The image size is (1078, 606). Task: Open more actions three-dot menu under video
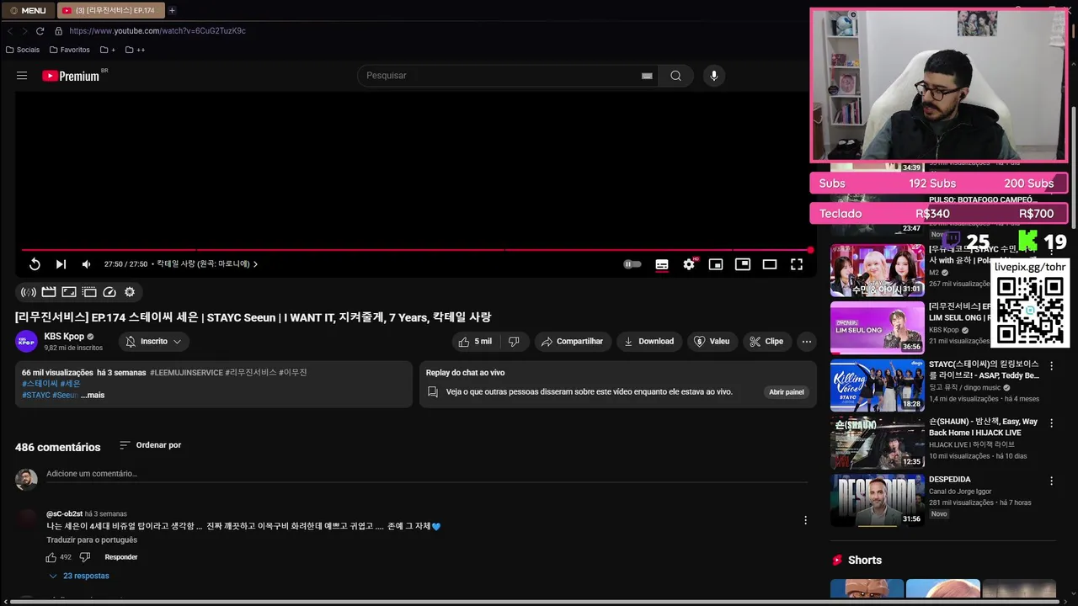pos(807,342)
